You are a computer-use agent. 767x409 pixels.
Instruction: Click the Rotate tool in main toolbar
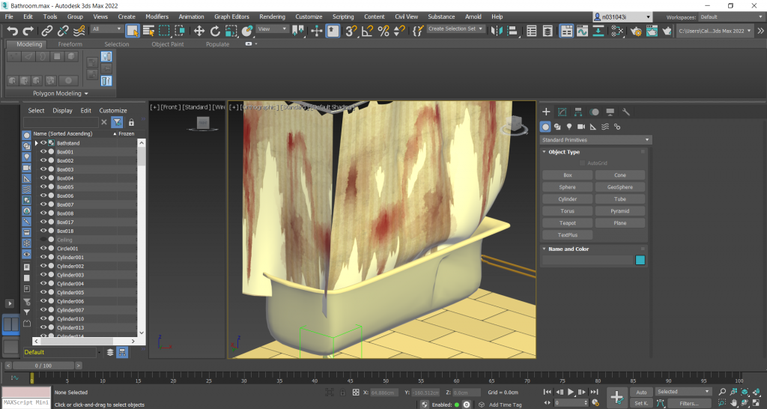pyautogui.click(x=216, y=31)
